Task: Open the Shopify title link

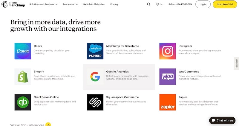Action: 39,71
